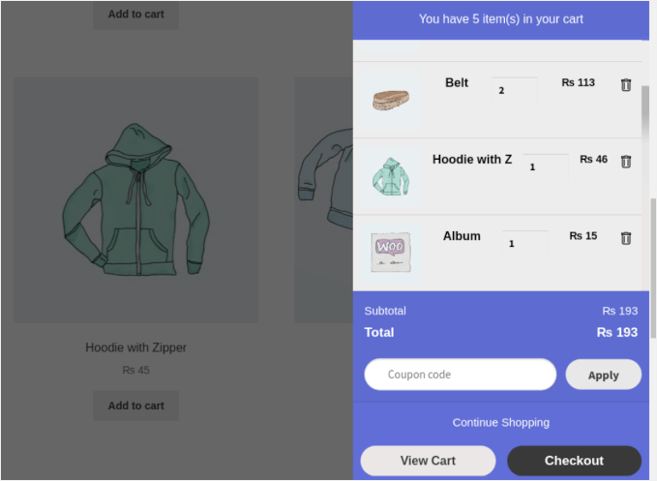The height and width of the screenshot is (481, 657).
Task: Click the large green hoodie product image
Action: (135, 200)
